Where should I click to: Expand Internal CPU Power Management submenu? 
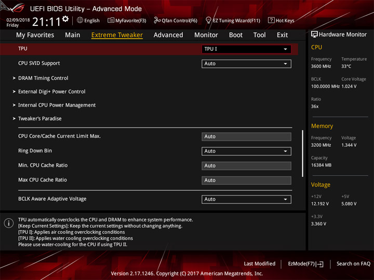click(54, 105)
